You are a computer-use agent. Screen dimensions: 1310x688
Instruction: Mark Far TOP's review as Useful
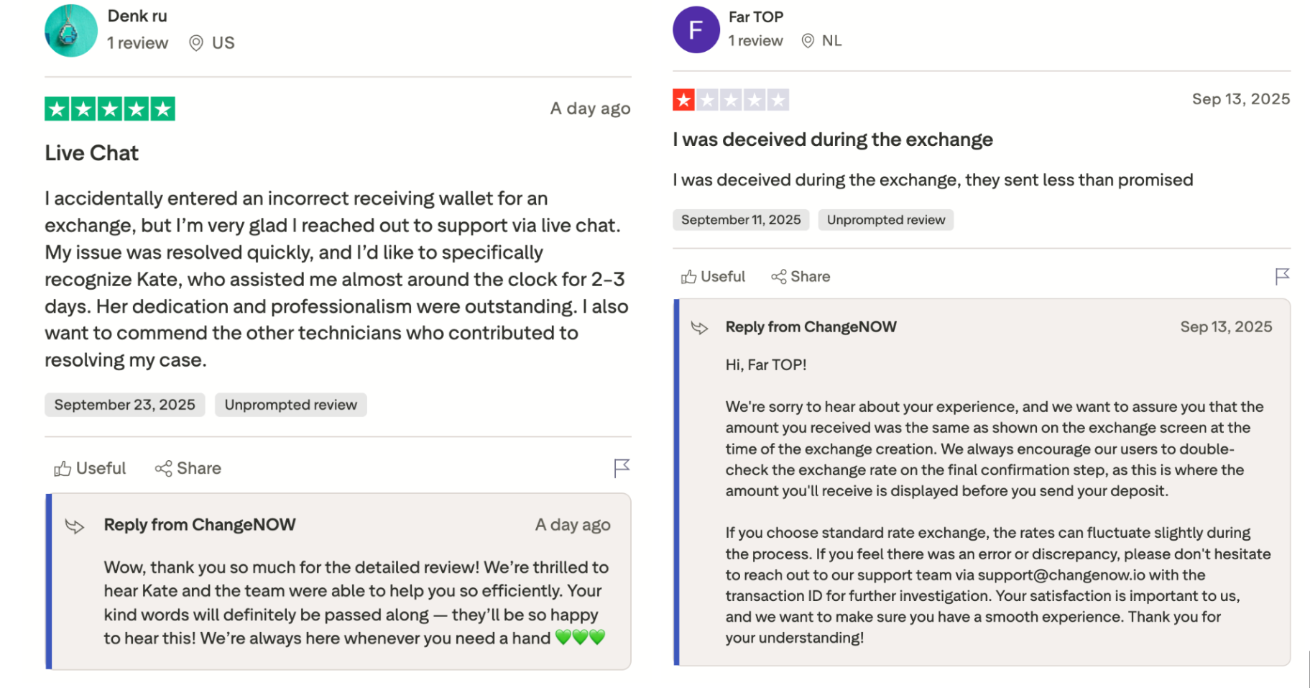(x=713, y=277)
